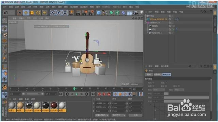Open the first RealFlow menu

[x=106, y=7]
